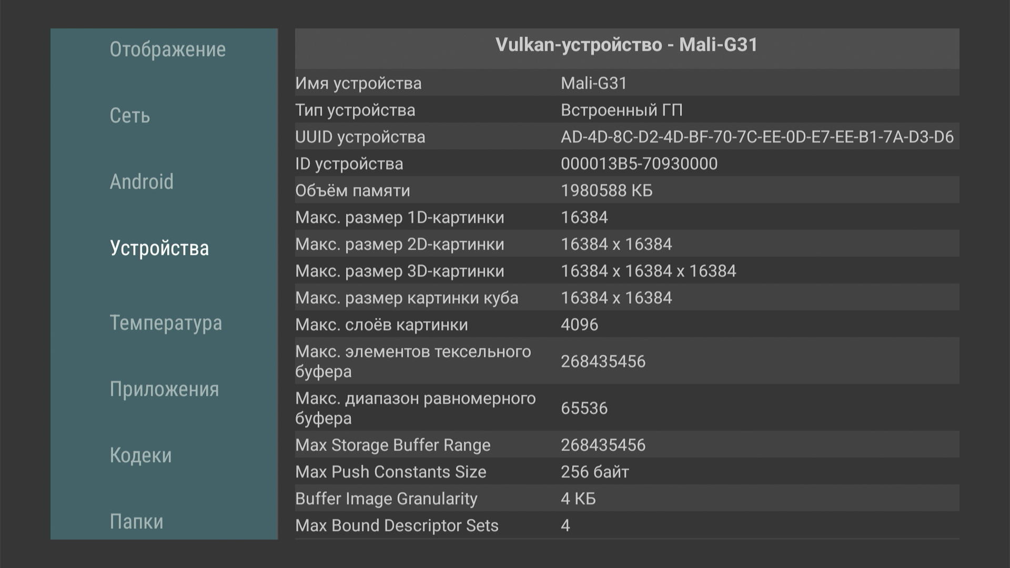Open the Отображение menu section

167,49
